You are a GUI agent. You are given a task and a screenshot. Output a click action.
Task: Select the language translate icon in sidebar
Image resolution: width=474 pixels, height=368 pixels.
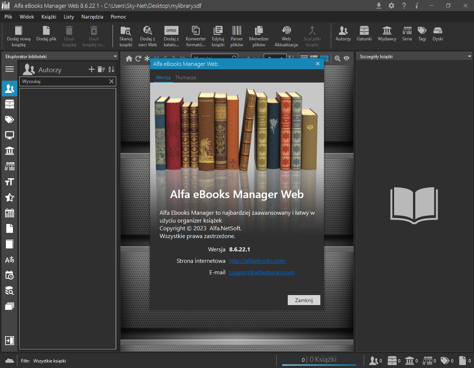pyautogui.click(x=9, y=259)
